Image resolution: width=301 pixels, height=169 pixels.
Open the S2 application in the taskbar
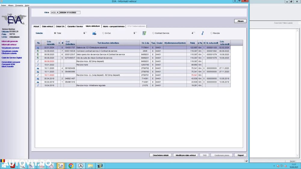pyautogui.click(x=100, y=166)
